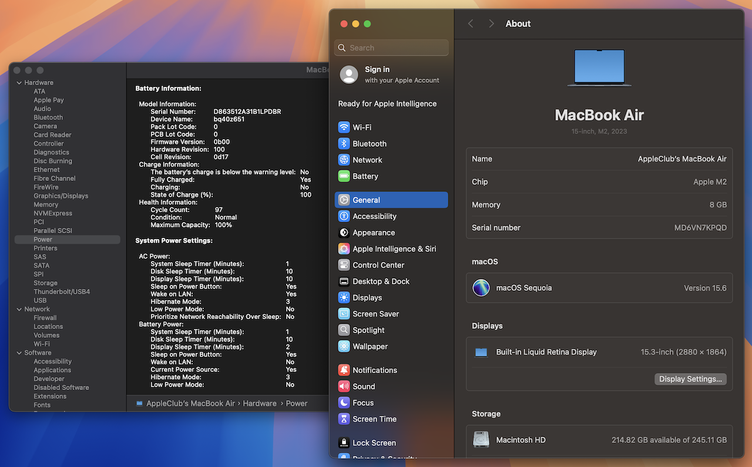Click battery serial number D863512A31B1LPDBR
Image resolution: width=752 pixels, height=467 pixels.
click(x=247, y=112)
